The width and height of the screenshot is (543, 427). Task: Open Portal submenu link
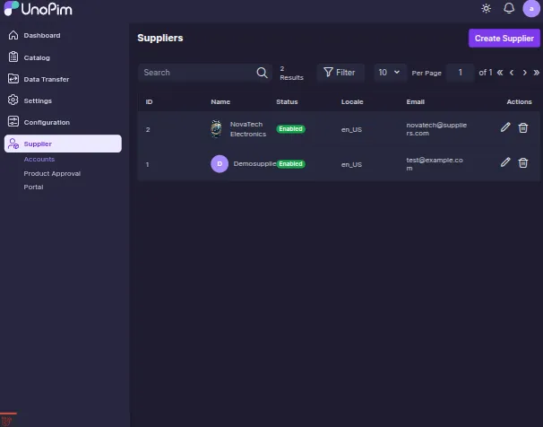pos(33,187)
